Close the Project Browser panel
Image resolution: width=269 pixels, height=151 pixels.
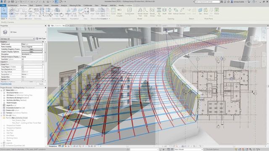(x=45, y=88)
